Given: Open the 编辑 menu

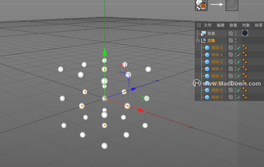Looking at the screenshot, I should pos(220,25).
